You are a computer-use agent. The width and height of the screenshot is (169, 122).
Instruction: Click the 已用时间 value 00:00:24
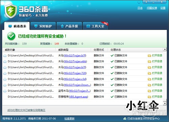pos(119,44)
